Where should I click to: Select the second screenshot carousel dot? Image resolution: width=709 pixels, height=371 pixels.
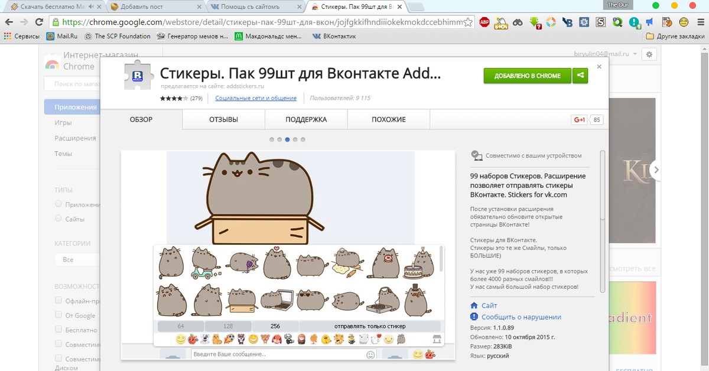279,139
